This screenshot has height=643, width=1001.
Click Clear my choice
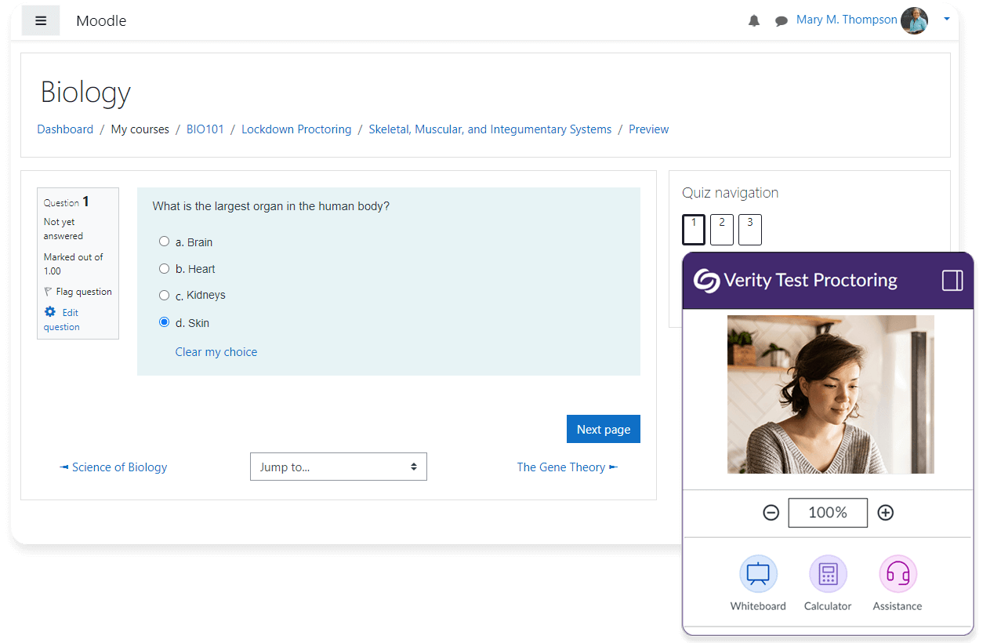[216, 351]
